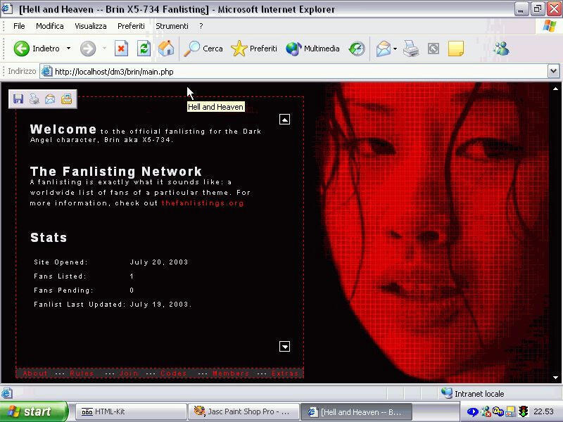Open the Members link in the page navigation

pyautogui.click(x=231, y=373)
